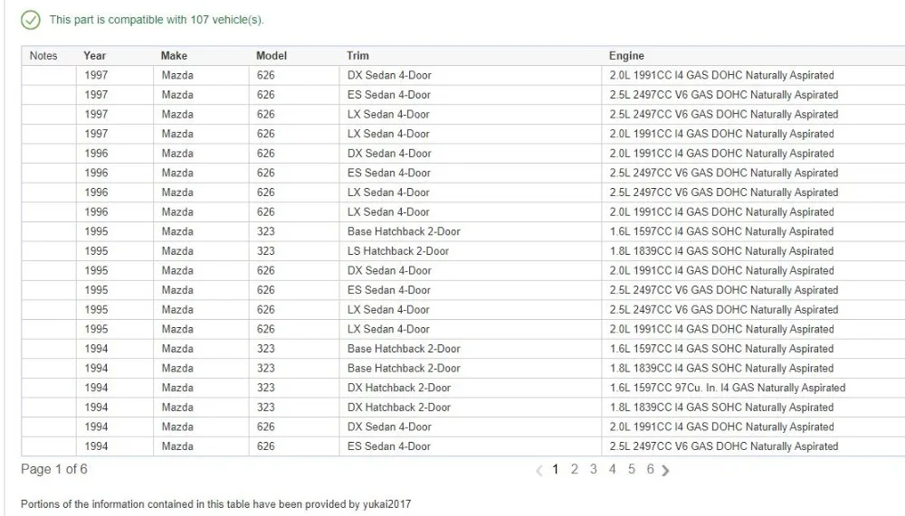Jump to page 4
905x516 pixels.
613,469
